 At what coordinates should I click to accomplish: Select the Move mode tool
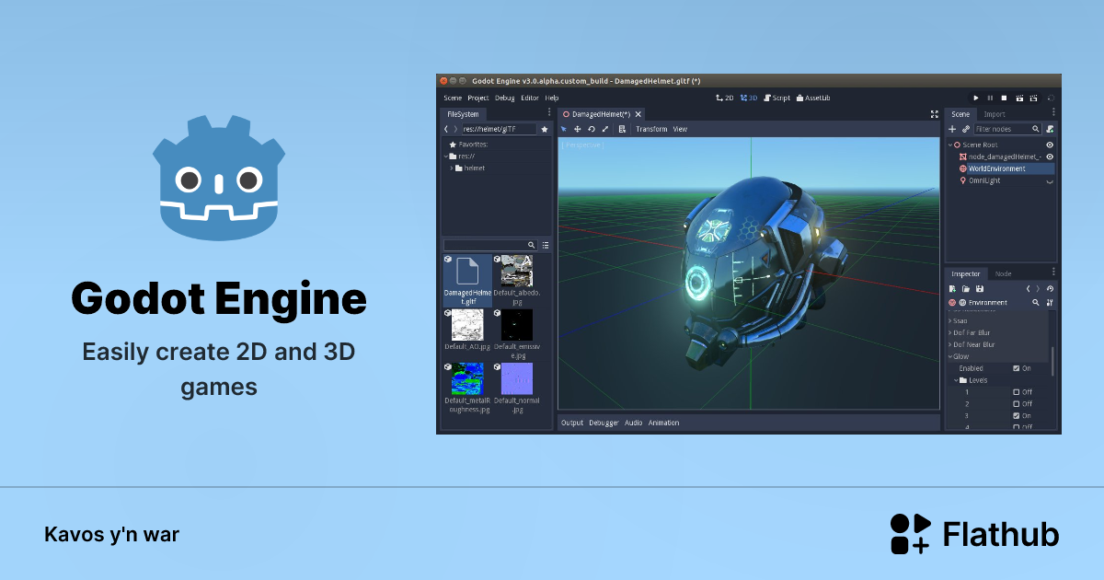[x=578, y=129]
